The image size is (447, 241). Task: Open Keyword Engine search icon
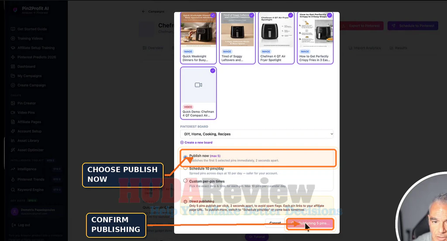click(13, 189)
